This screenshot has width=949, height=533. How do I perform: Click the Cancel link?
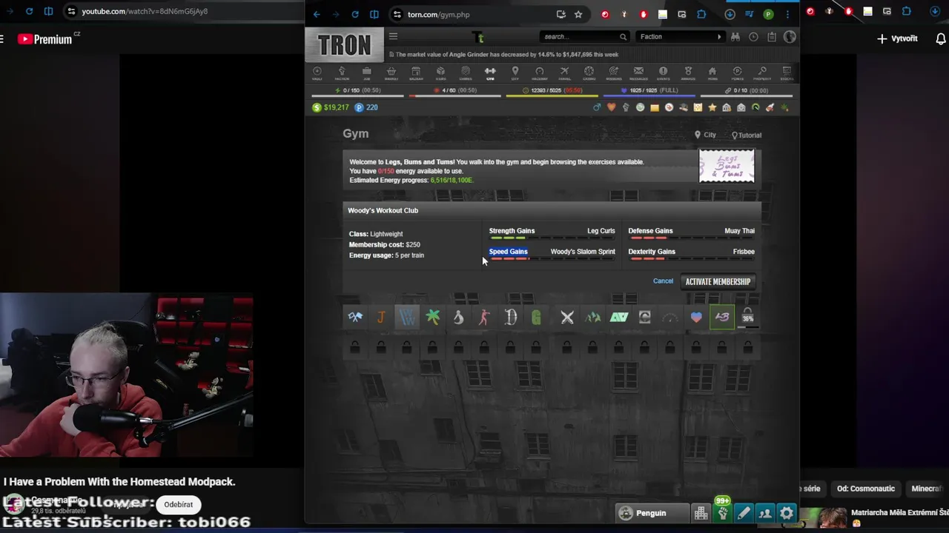[x=663, y=281]
